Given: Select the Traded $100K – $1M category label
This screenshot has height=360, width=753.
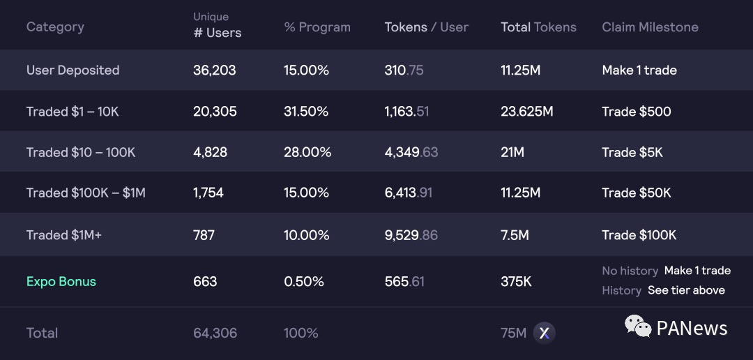Looking at the screenshot, I should pyautogui.click(x=86, y=193).
